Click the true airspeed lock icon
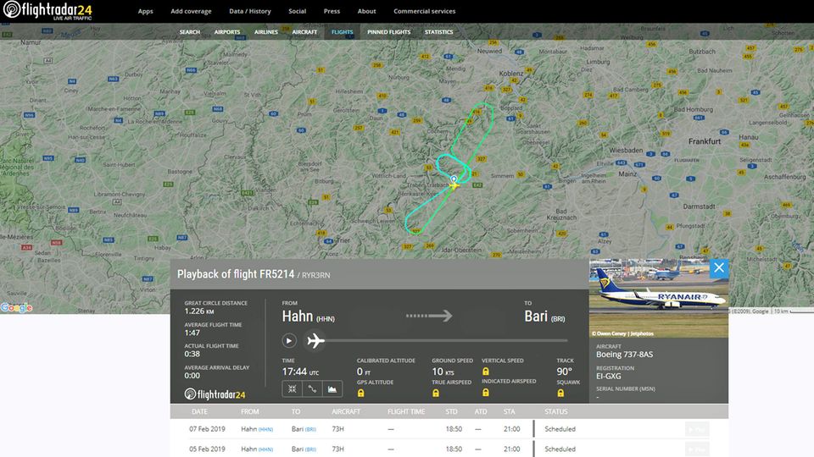Viewport: 814px width, 457px height. [436, 394]
